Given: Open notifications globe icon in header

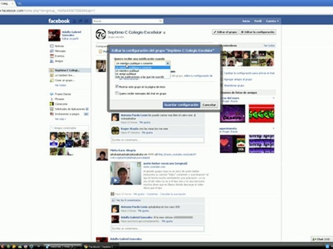Looking at the screenshot, I should (86, 21).
